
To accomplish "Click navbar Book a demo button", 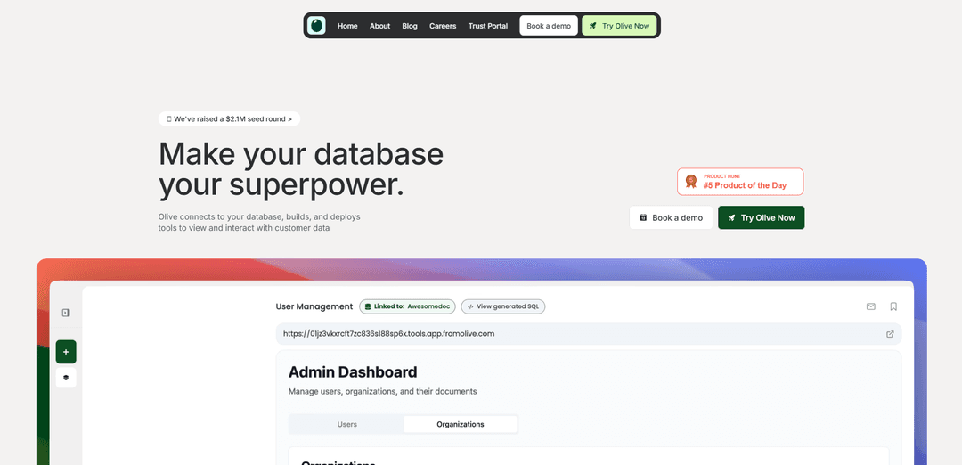I will [x=549, y=26].
